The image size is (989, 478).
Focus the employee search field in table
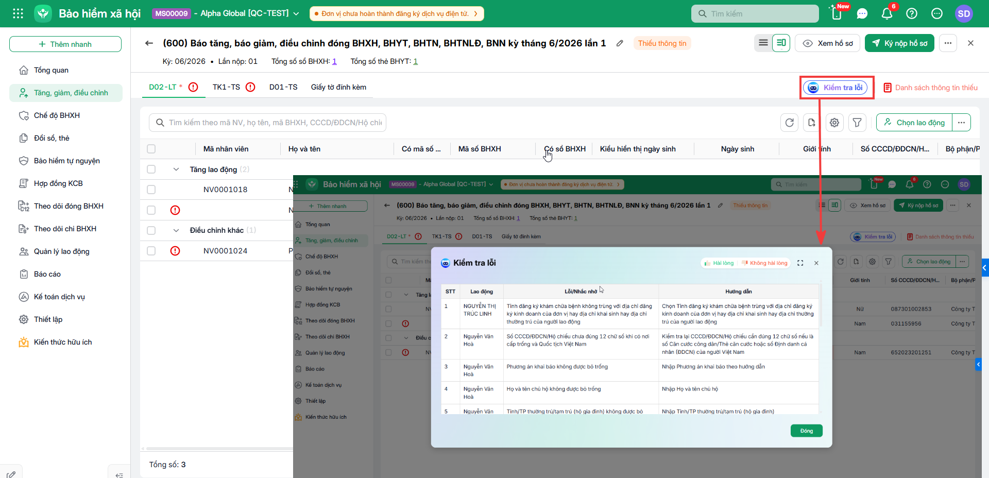267,123
